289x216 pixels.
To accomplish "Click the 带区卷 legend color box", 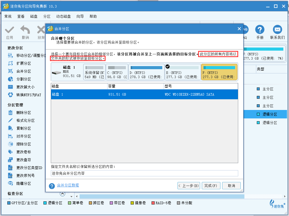I will tap(111, 203).
